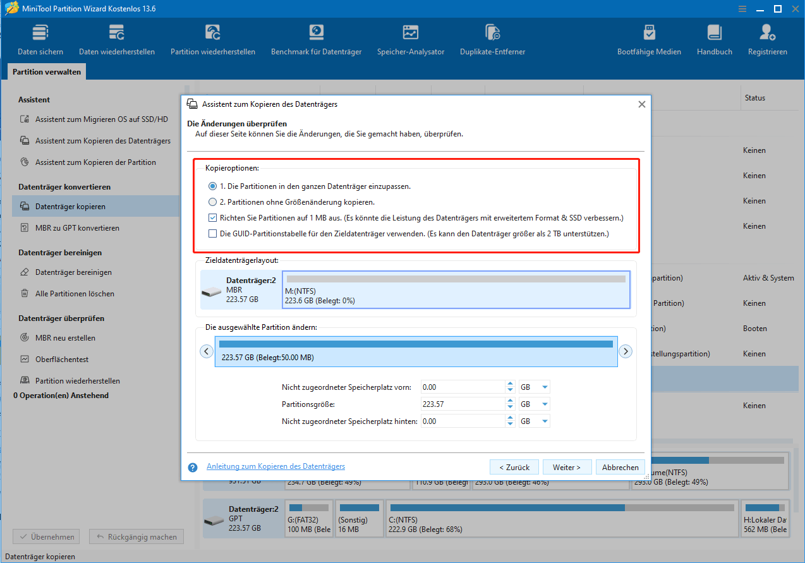Start Assistent zum Kopieren des Datenträgers in sidebar
805x563 pixels.
(x=95, y=141)
